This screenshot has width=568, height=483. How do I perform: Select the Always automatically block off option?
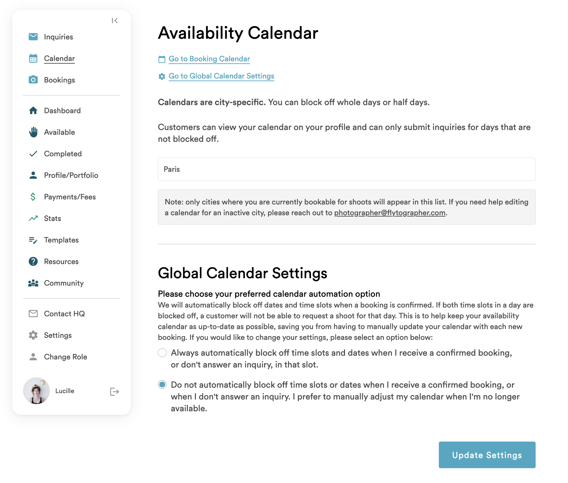pos(162,353)
